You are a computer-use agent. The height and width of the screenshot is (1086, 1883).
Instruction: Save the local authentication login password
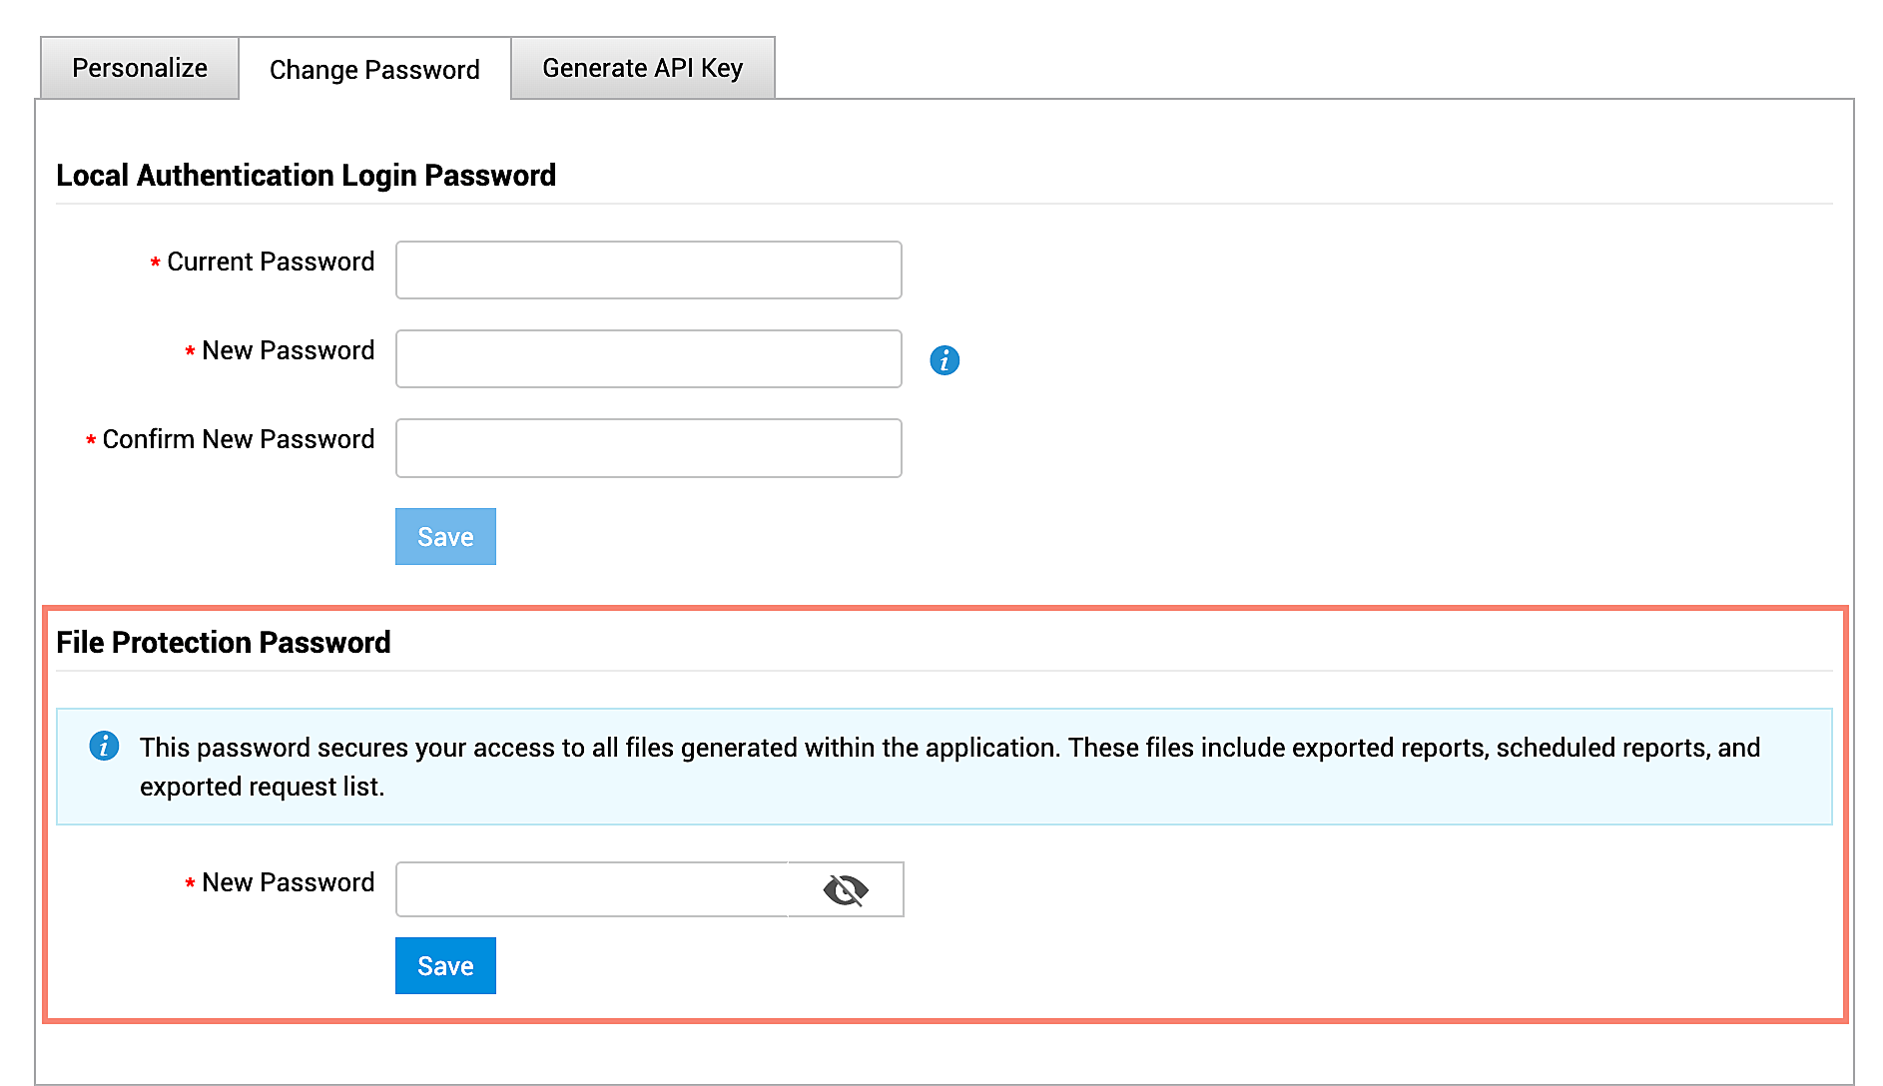tap(445, 537)
